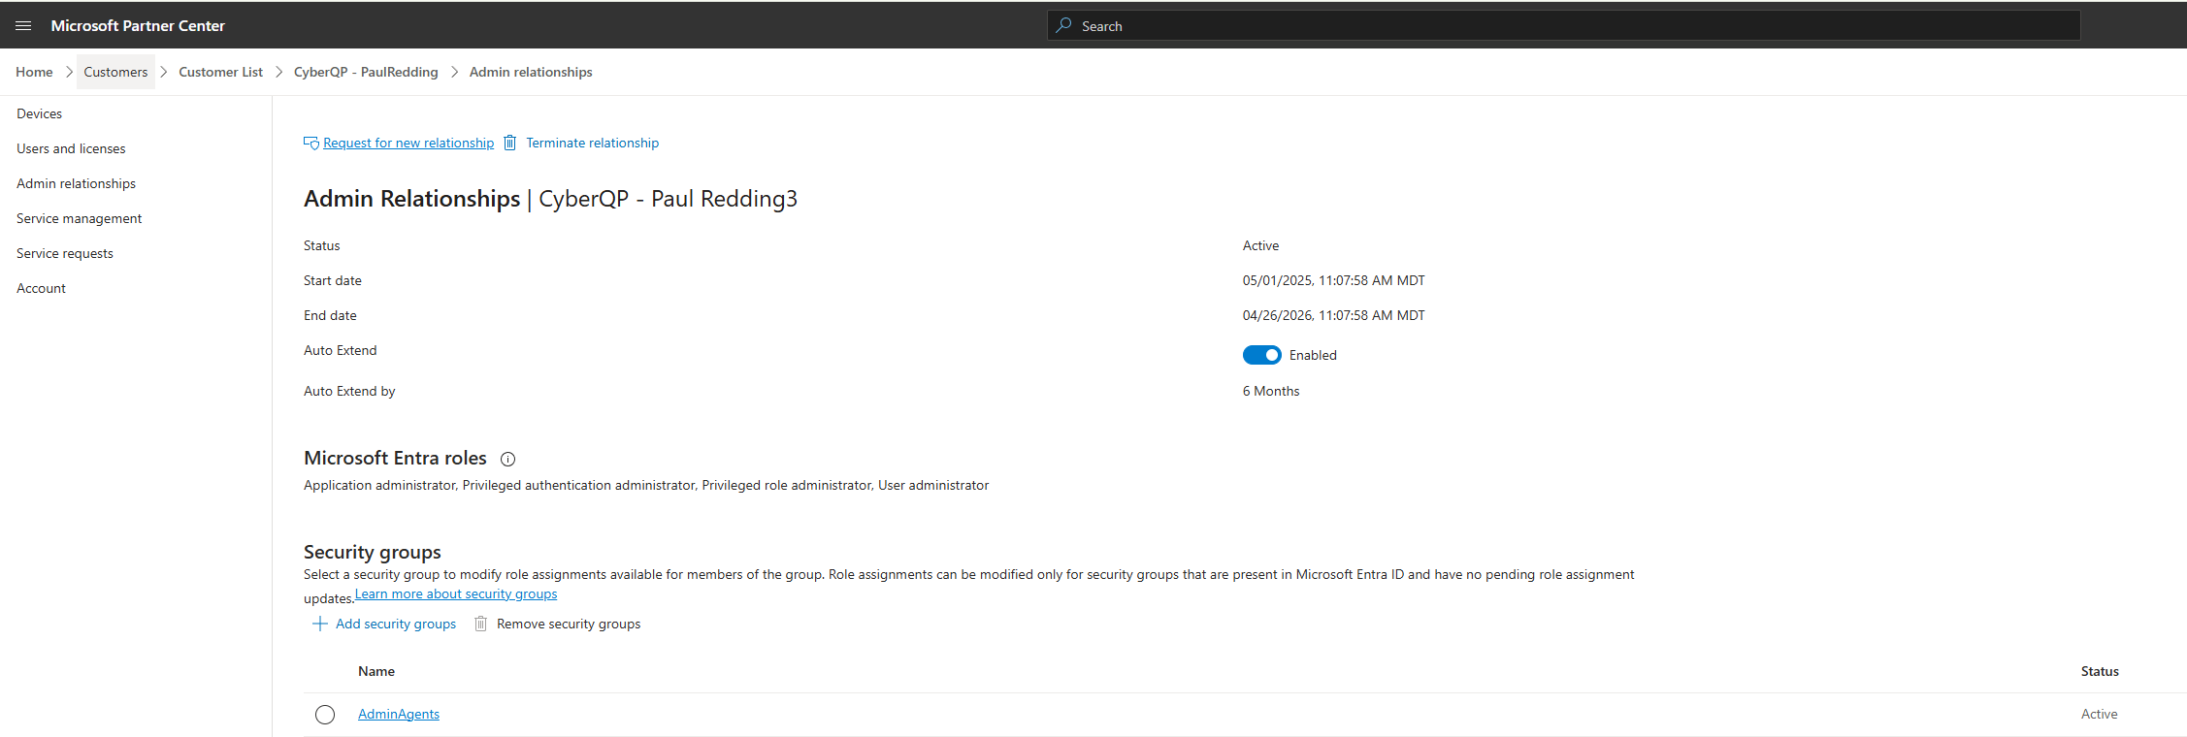The image size is (2187, 737).
Task: Click the breadcrumb chevron after Home
Action: tap(69, 72)
